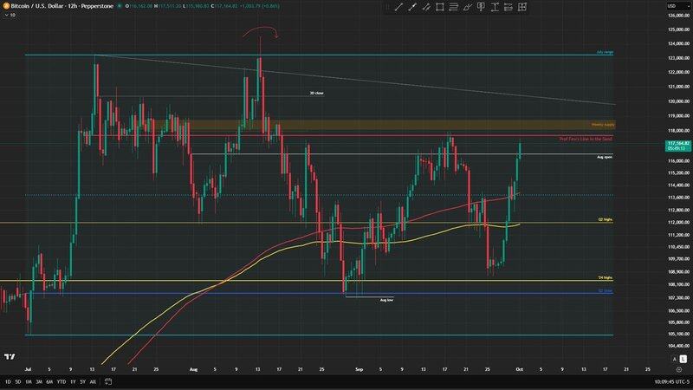This screenshot has width=693, height=390.
Task: Open the USD currency dropdown
Action: click(x=671, y=7)
